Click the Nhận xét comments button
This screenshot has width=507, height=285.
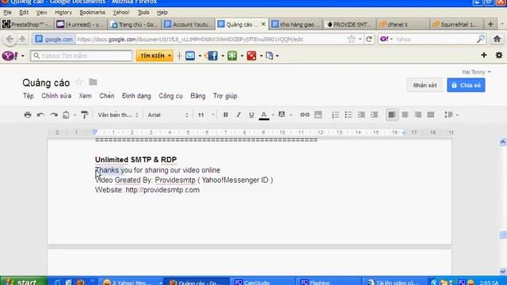point(425,85)
